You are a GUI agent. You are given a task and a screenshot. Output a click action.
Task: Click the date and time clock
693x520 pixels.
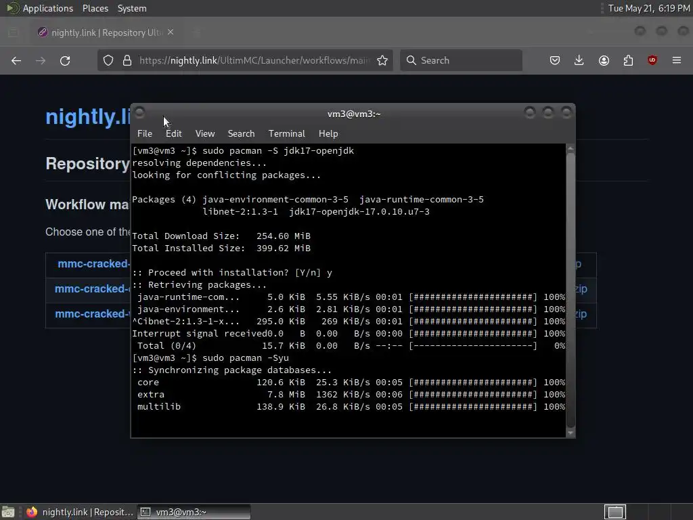click(649, 8)
